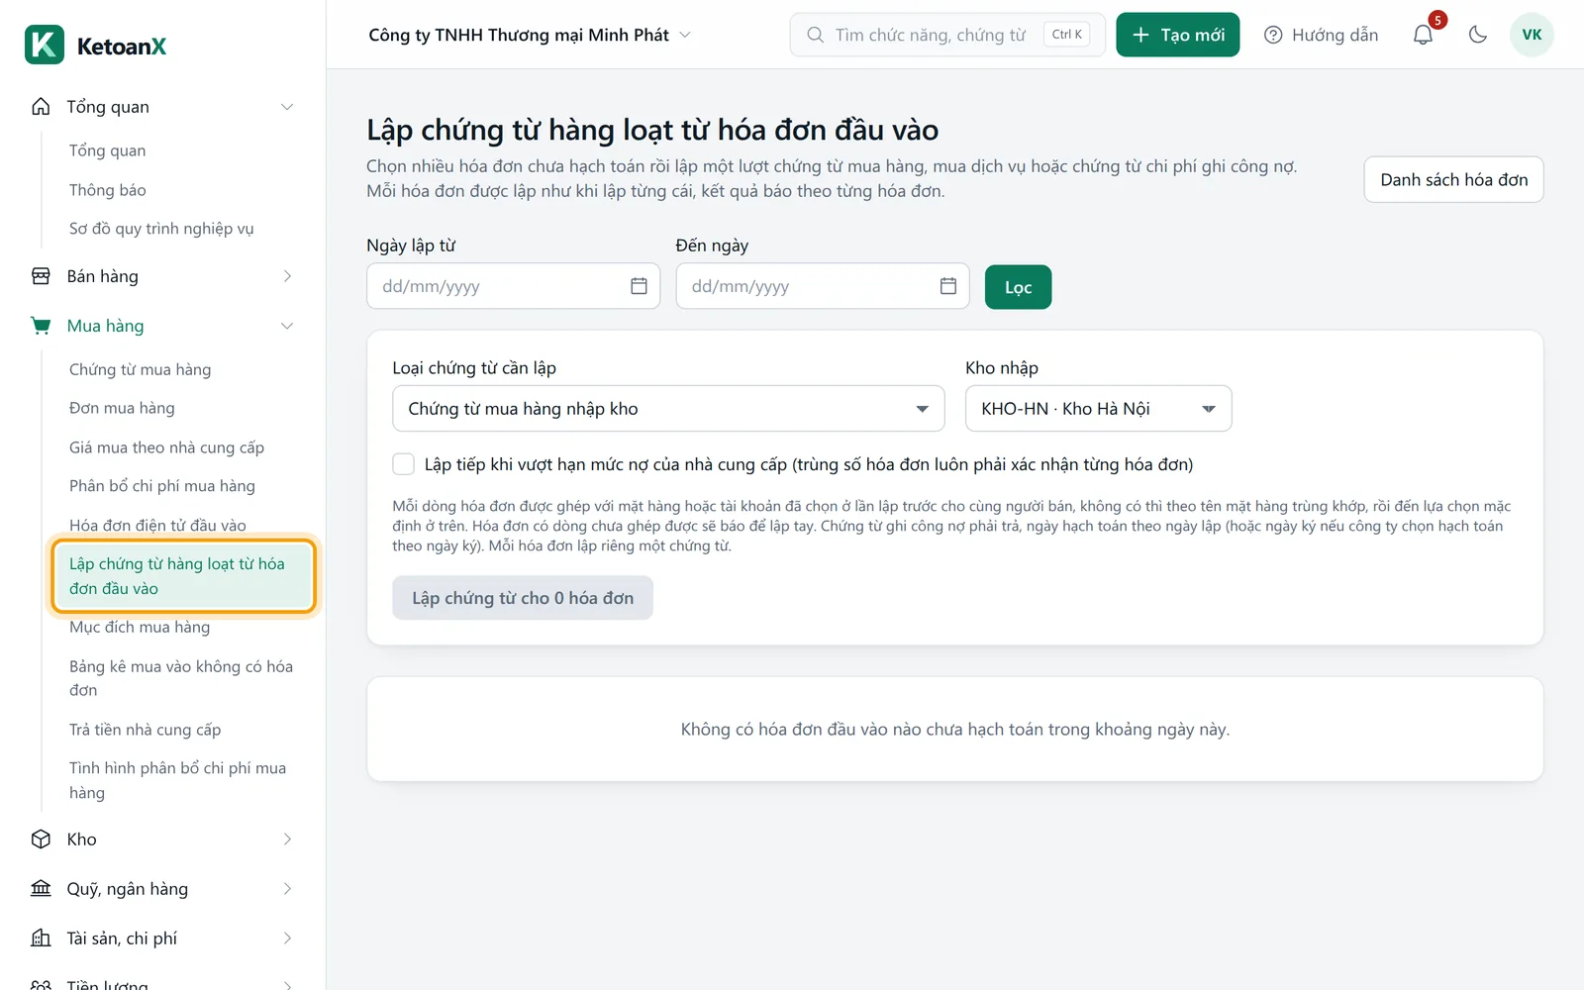Click the search magnifier icon
This screenshot has height=990, width=1584.
point(815,35)
